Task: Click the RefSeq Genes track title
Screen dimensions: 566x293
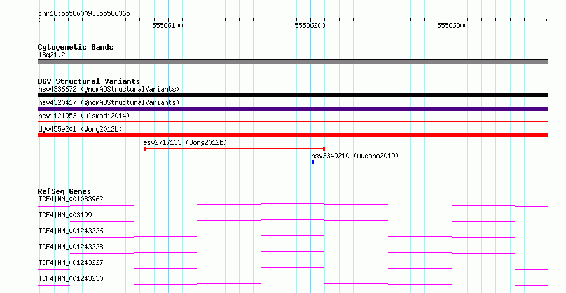Action: coord(65,191)
